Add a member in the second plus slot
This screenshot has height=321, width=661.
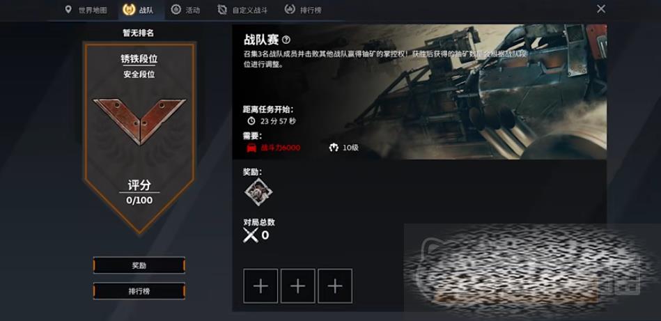[x=297, y=286]
